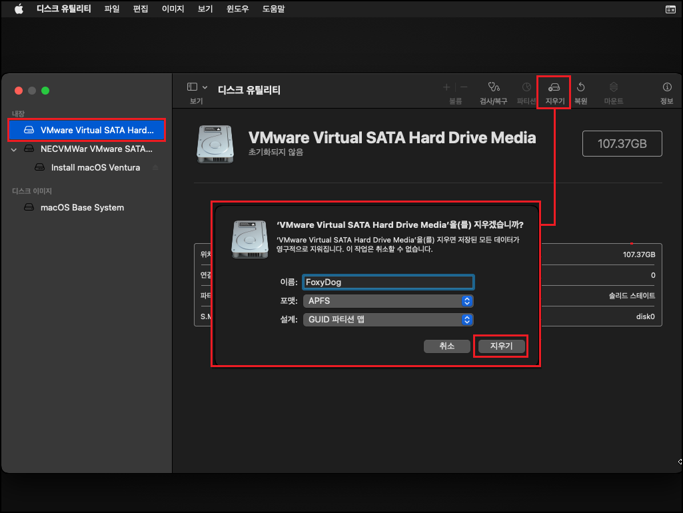The width and height of the screenshot is (683, 513).
Task: Click the green zoom window button
Action: [x=45, y=91]
